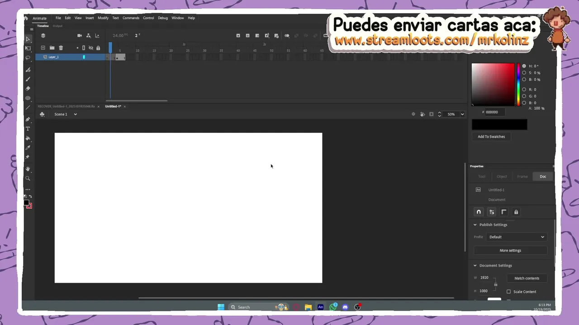Image resolution: width=579 pixels, height=325 pixels.
Task: Enable the Scale Content checkbox
Action: (508, 292)
